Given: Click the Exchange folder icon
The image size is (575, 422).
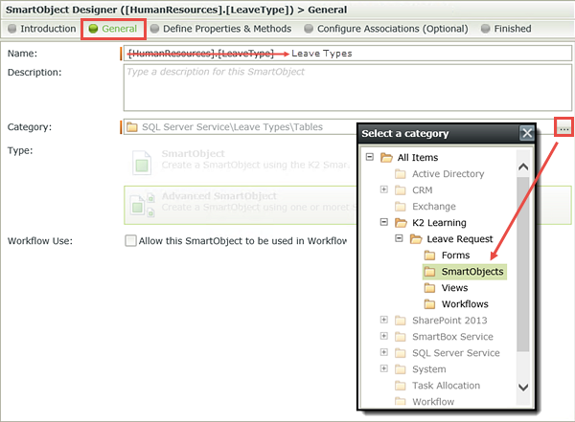Looking at the screenshot, I should point(400,207).
